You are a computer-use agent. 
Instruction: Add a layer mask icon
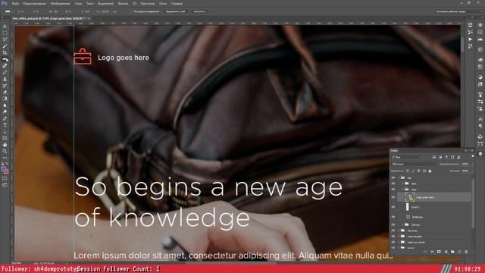pos(439,252)
